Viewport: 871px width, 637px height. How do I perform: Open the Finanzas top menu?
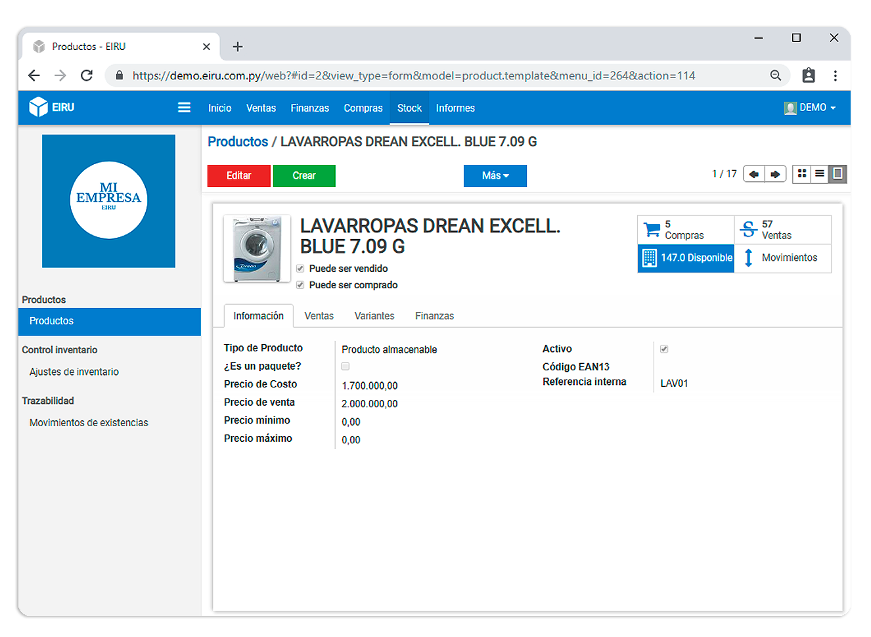pos(310,108)
